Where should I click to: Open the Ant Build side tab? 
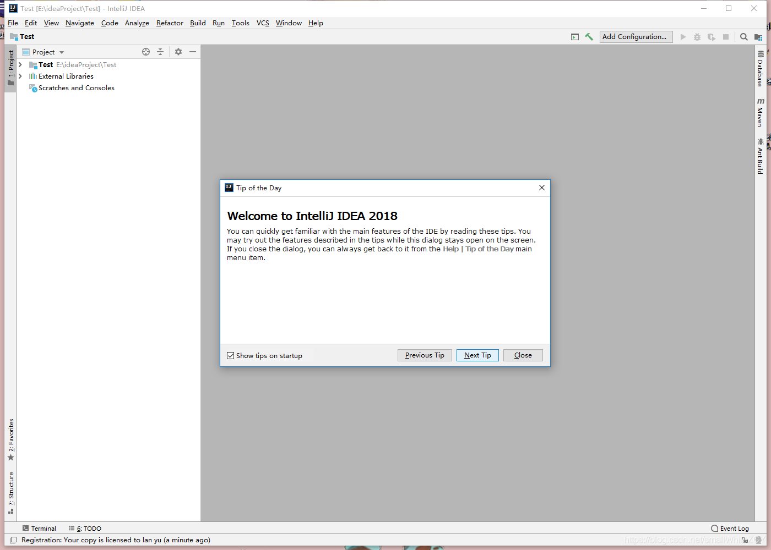pyautogui.click(x=760, y=157)
